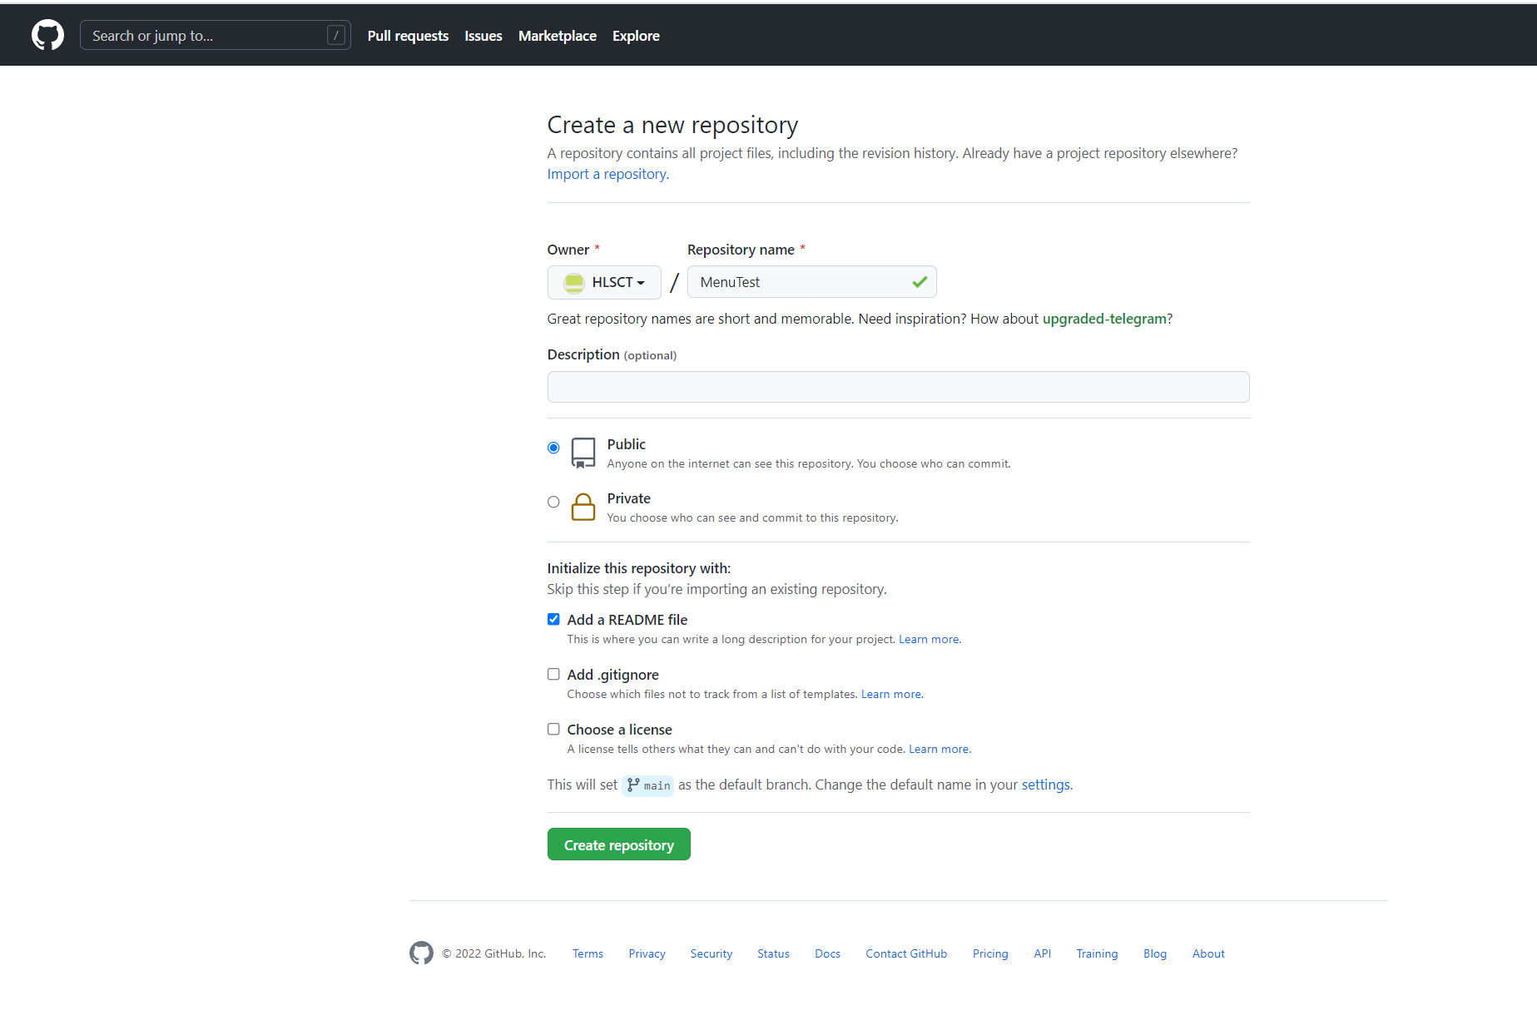Click the Public repository book icon

point(583,453)
